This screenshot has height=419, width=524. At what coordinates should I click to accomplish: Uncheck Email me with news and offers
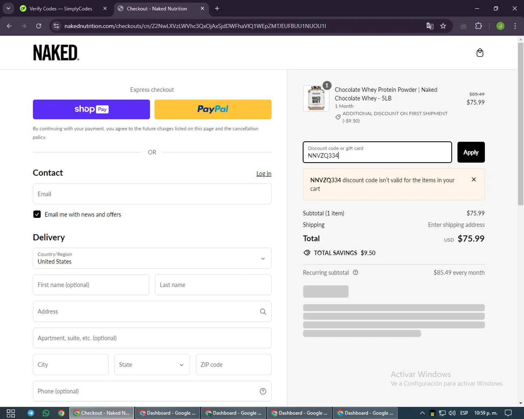click(37, 214)
